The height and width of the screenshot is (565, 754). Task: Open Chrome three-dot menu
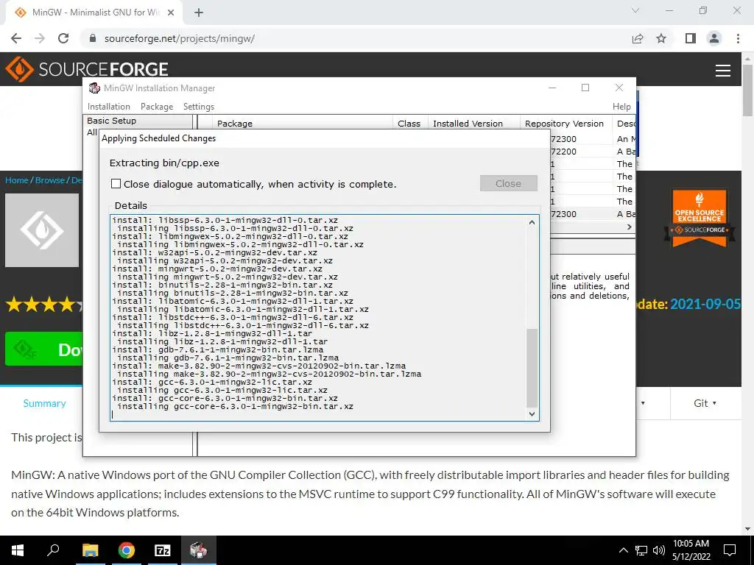click(738, 38)
